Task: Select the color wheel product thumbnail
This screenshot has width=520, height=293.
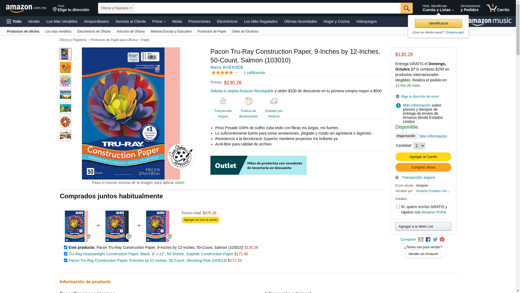Action: 66,81
